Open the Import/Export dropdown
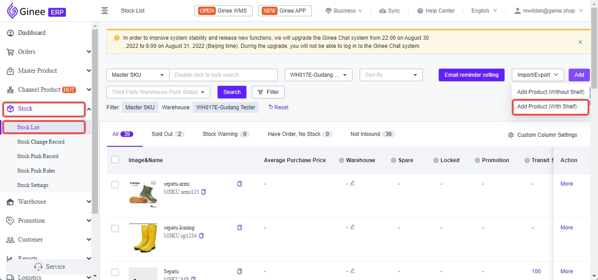Viewport: 598px width, 280px height. tap(538, 75)
